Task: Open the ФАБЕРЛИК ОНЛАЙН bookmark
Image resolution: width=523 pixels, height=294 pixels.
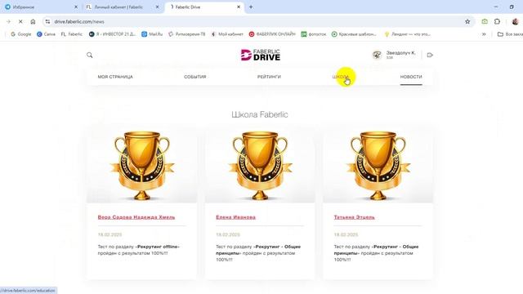Action: click(x=272, y=34)
